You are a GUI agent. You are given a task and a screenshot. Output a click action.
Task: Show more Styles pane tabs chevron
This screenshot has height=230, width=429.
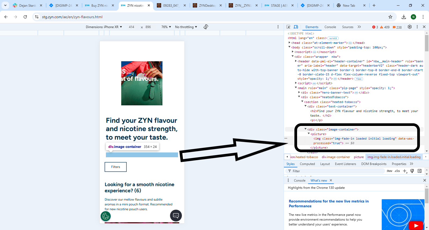tap(412, 164)
